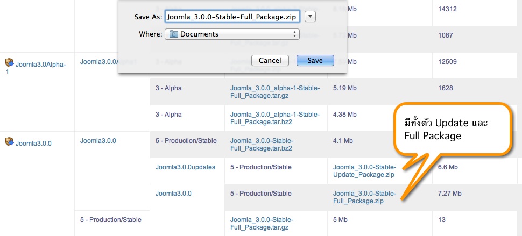
Task: Click the download count 13
Action: pyautogui.click(x=441, y=220)
